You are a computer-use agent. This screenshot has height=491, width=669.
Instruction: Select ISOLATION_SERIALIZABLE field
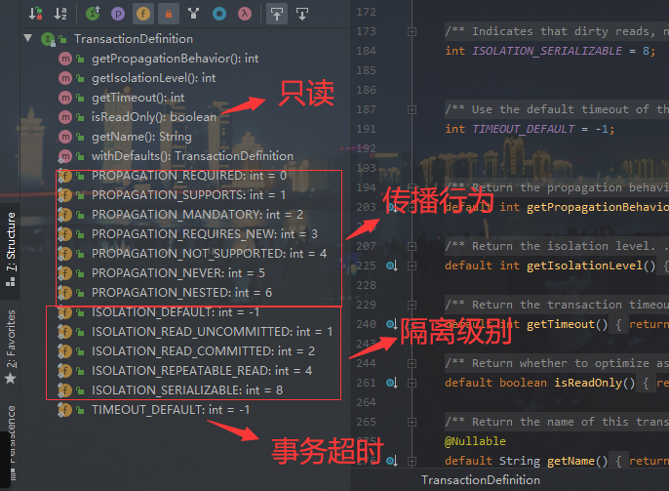point(187,390)
